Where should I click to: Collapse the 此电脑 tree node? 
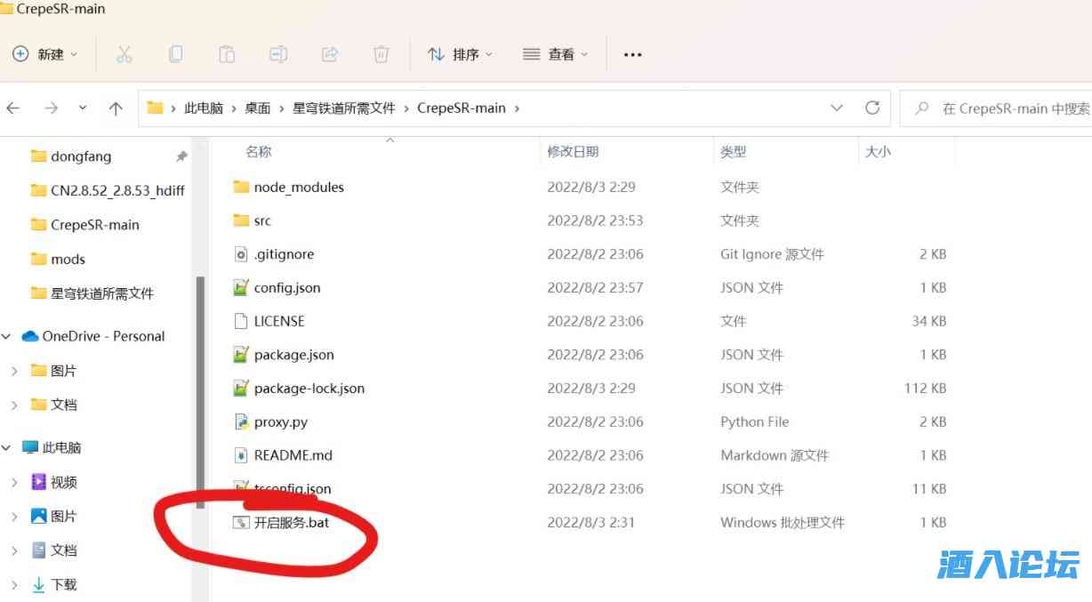click(x=7, y=448)
